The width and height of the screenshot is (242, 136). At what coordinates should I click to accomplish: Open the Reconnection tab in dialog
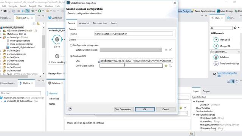tap(100, 23)
